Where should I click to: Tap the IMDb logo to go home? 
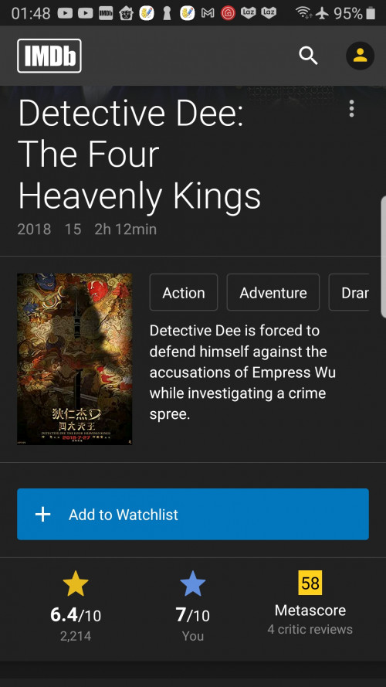point(49,56)
